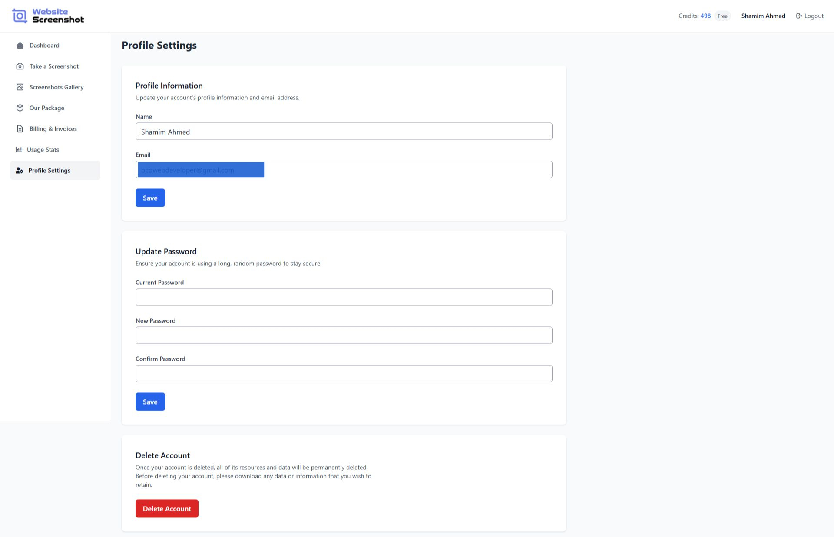The image size is (834, 537).
Task: Save the updated password
Action: tap(150, 402)
